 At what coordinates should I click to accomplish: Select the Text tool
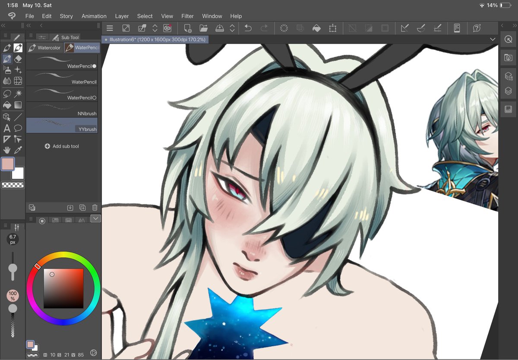coord(7,128)
